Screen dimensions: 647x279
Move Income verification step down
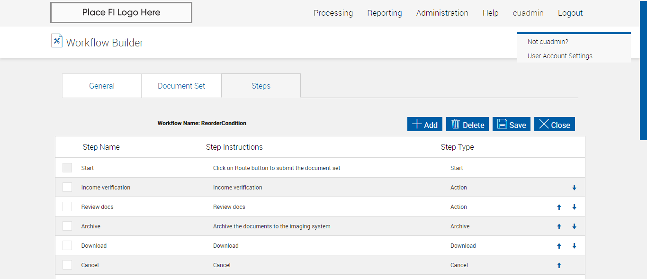(x=574, y=188)
